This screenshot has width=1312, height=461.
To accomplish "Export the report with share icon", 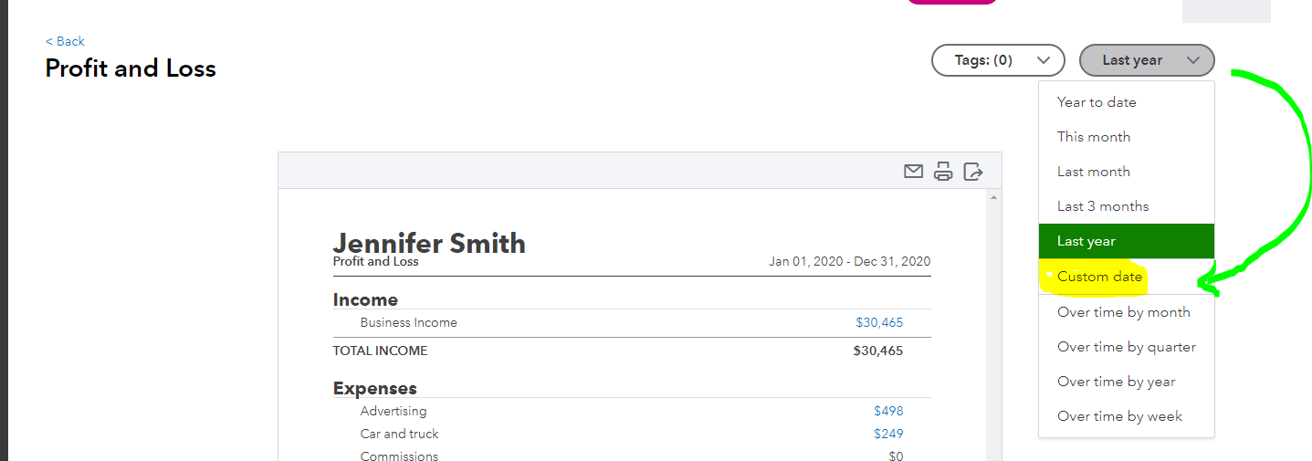I will click(974, 171).
